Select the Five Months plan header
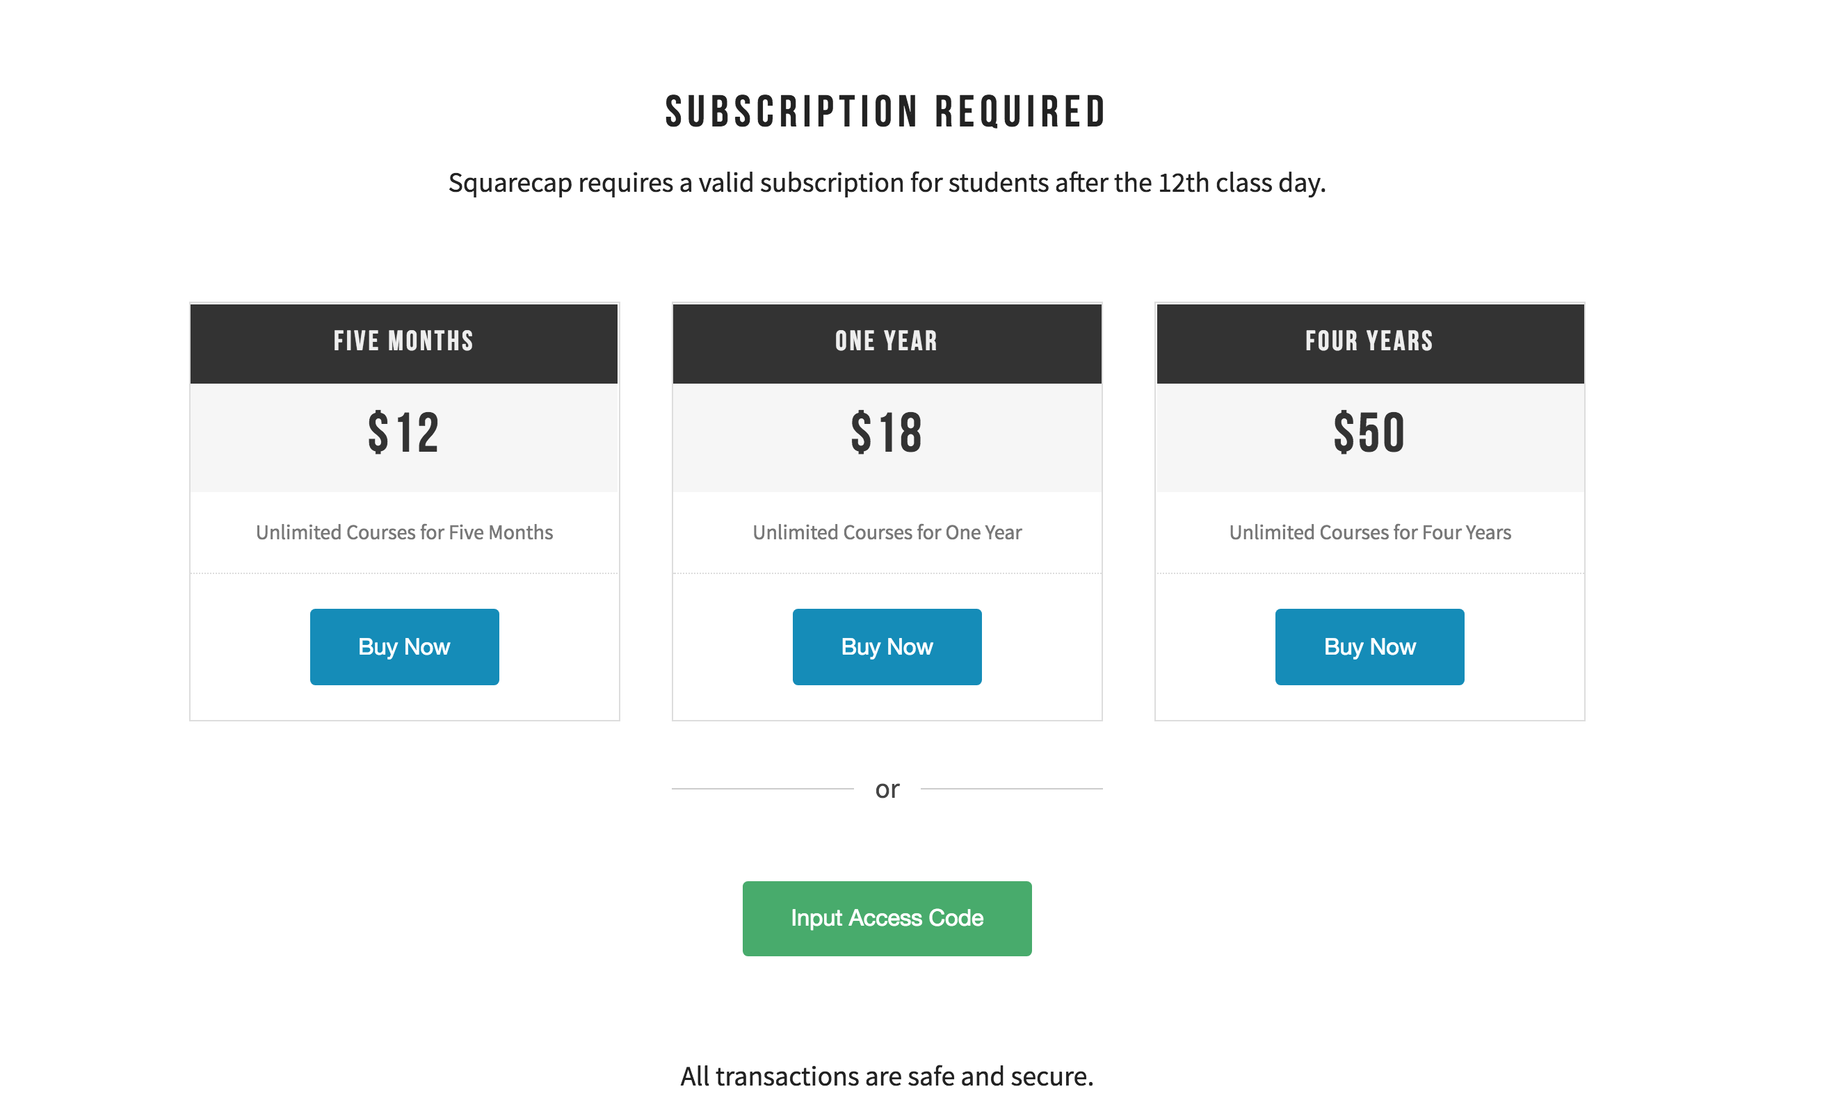Image resolution: width=1829 pixels, height=1105 pixels. click(x=404, y=341)
